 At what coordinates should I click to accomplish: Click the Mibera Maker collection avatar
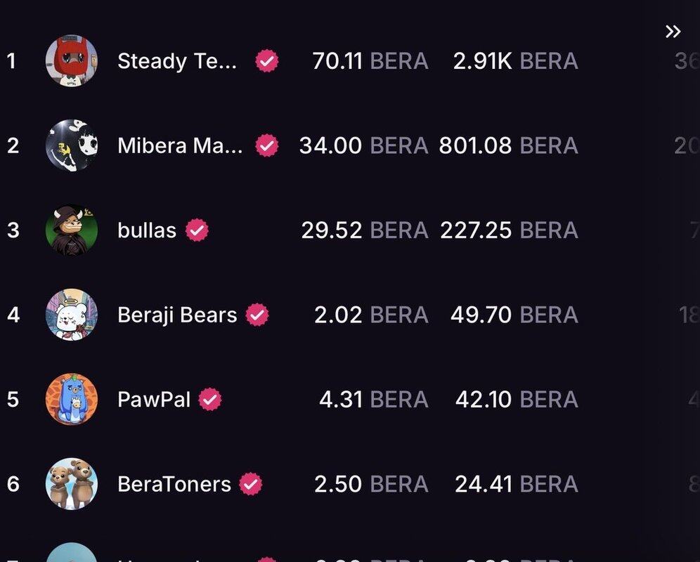72,145
